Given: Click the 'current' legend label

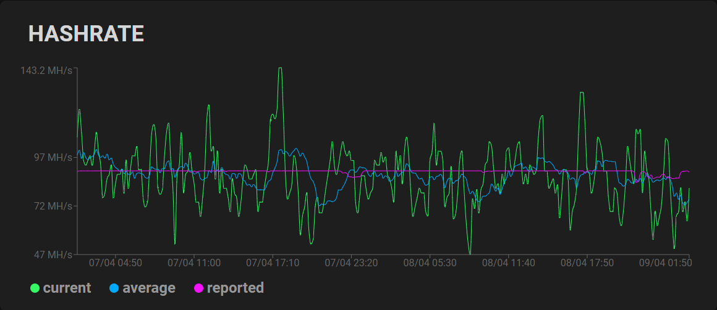Looking at the screenshot, I should (67, 288).
